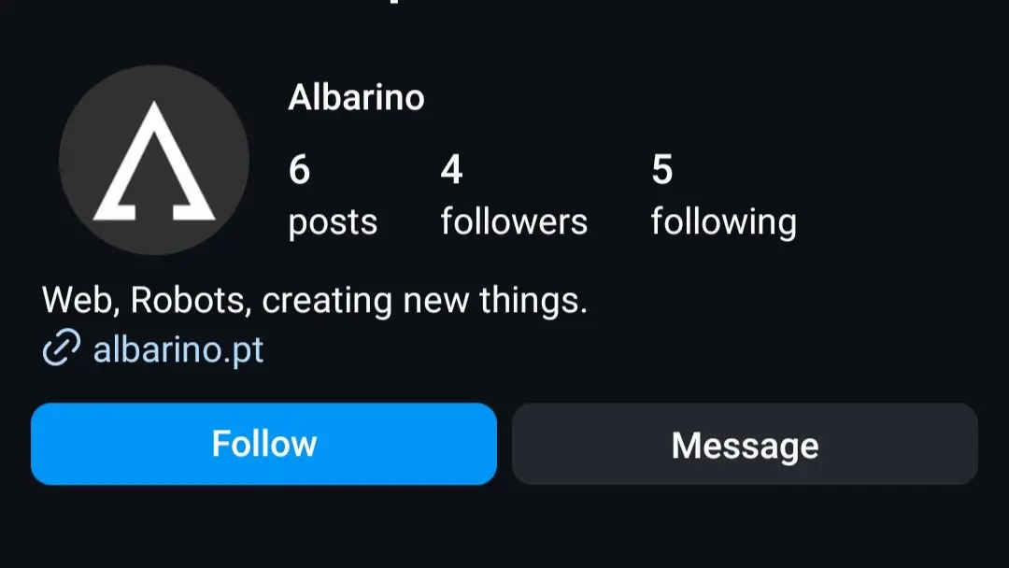The image size is (1009, 568).
Task: Show accounts via the following label
Action: 723,222
